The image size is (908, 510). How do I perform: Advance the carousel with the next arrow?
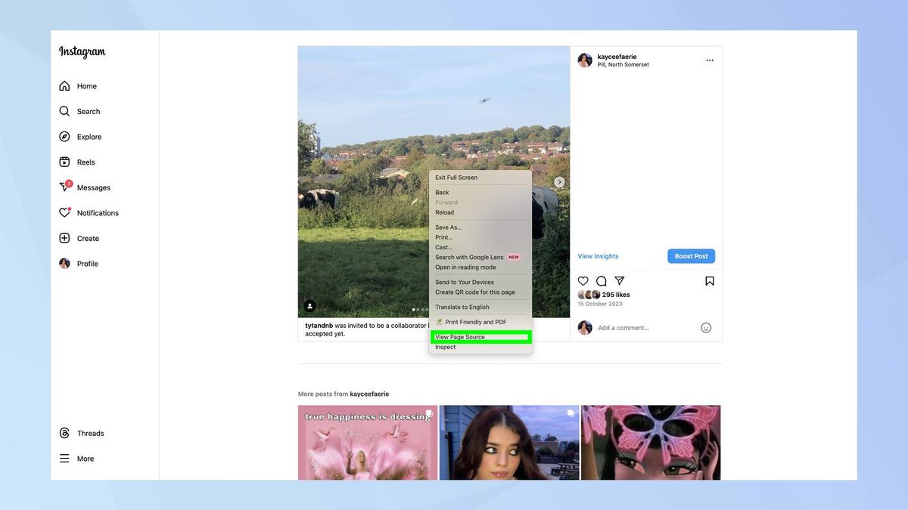click(x=559, y=181)
